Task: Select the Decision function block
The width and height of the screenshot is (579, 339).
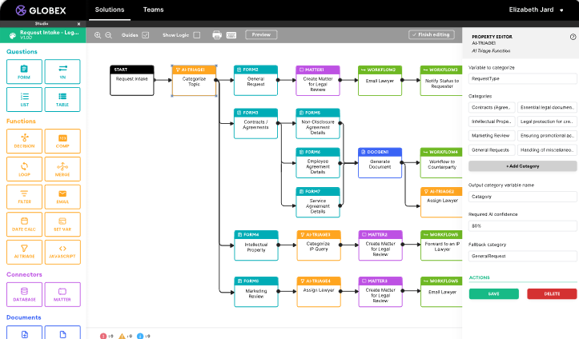Action: [x=24, y=141]
